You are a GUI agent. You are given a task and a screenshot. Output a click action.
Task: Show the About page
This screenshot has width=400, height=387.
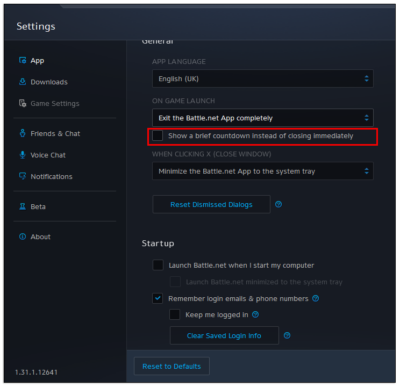(40, 236)
